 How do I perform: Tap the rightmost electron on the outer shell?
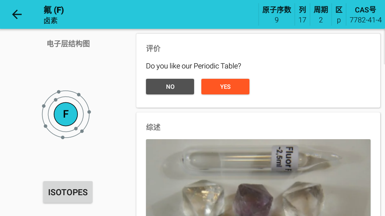(89, 112)
